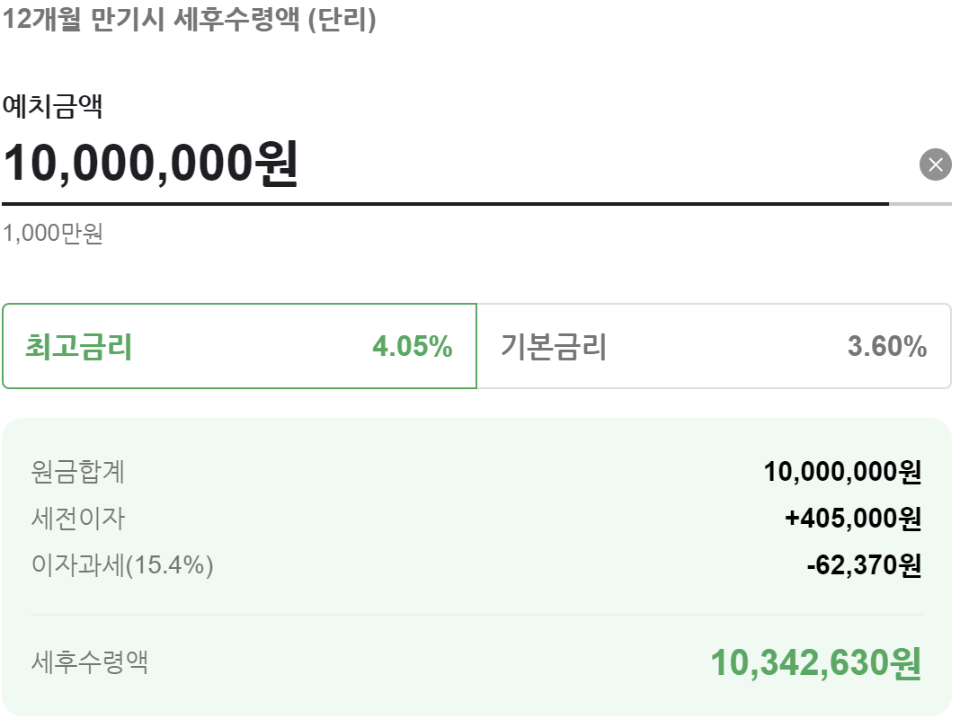The height and width of the screenshot is (719, 960).
Task: Click the 원금합계 row value
Action: [x=840, y=472]
